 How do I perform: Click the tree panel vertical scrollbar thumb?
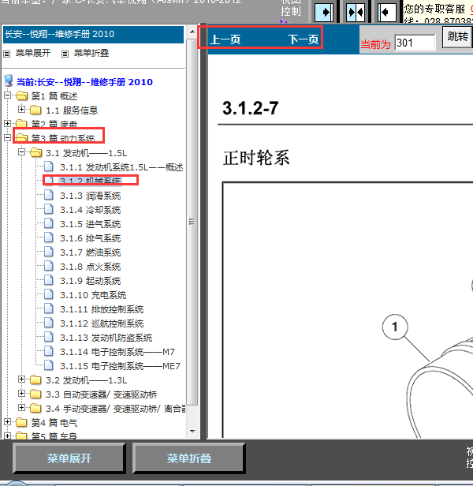(192, 221)
